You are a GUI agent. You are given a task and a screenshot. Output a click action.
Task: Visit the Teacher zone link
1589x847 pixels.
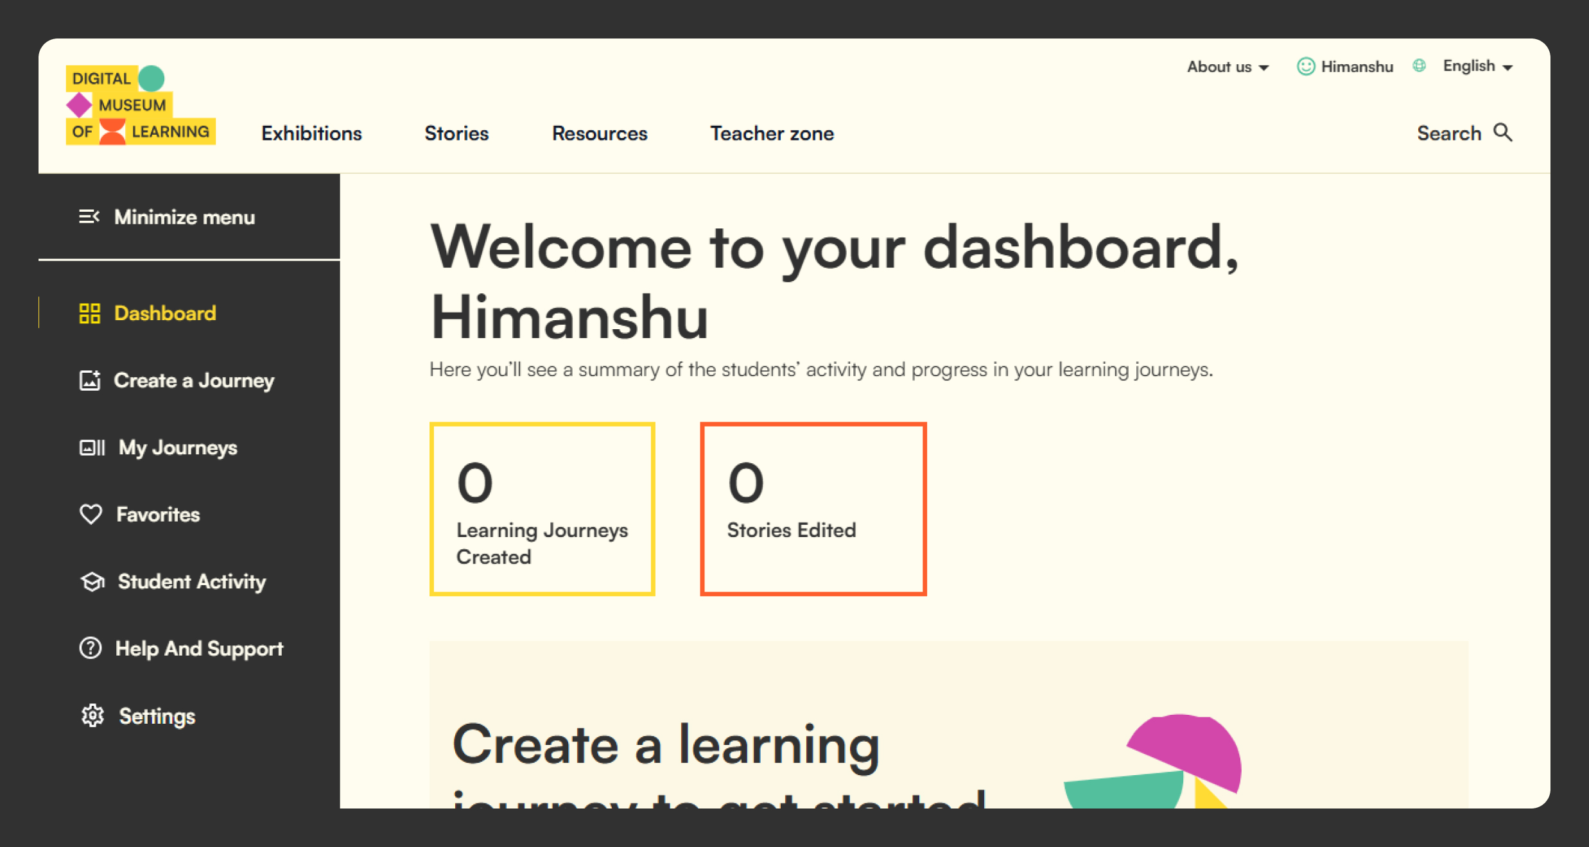pyautogui.click(x=772, y=133)
